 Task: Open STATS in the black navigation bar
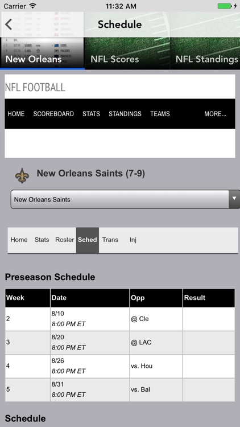[x=91, y=114]
